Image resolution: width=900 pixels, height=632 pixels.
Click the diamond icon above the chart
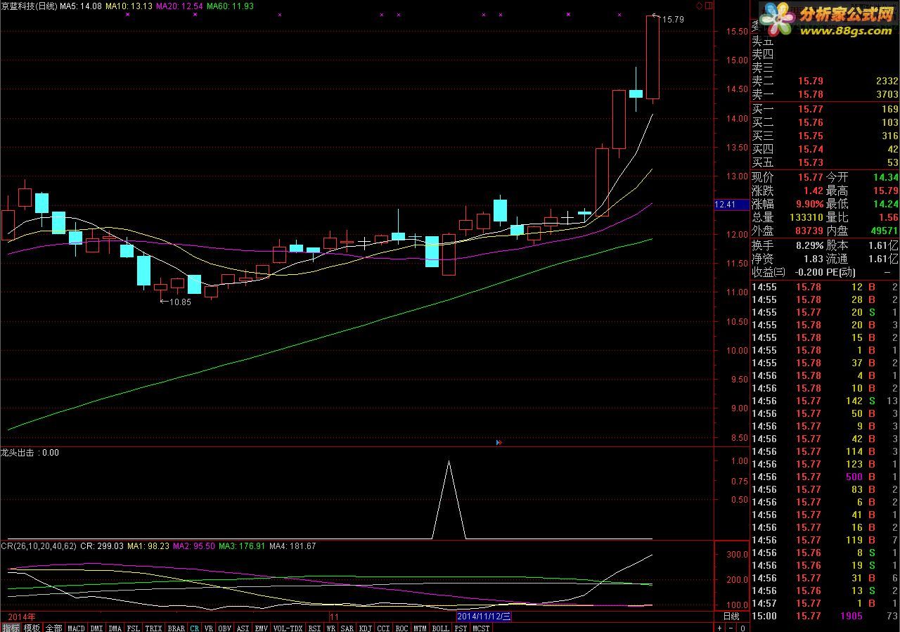point(700,6)
